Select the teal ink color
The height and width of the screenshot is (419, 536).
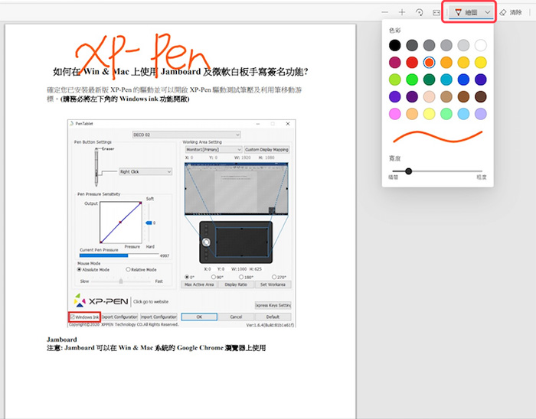coord(446,80)
